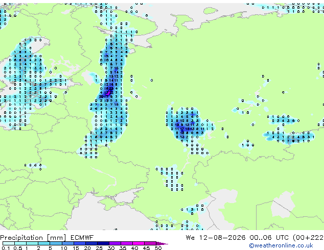Click the 'ECMWF' model label
The image size is (324, 250).
[82, 237]
